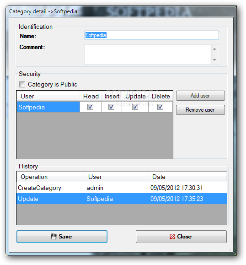This screenshot has width=246, height=265.
Task: Click the User column header in Security
Action: click(48, 96)
